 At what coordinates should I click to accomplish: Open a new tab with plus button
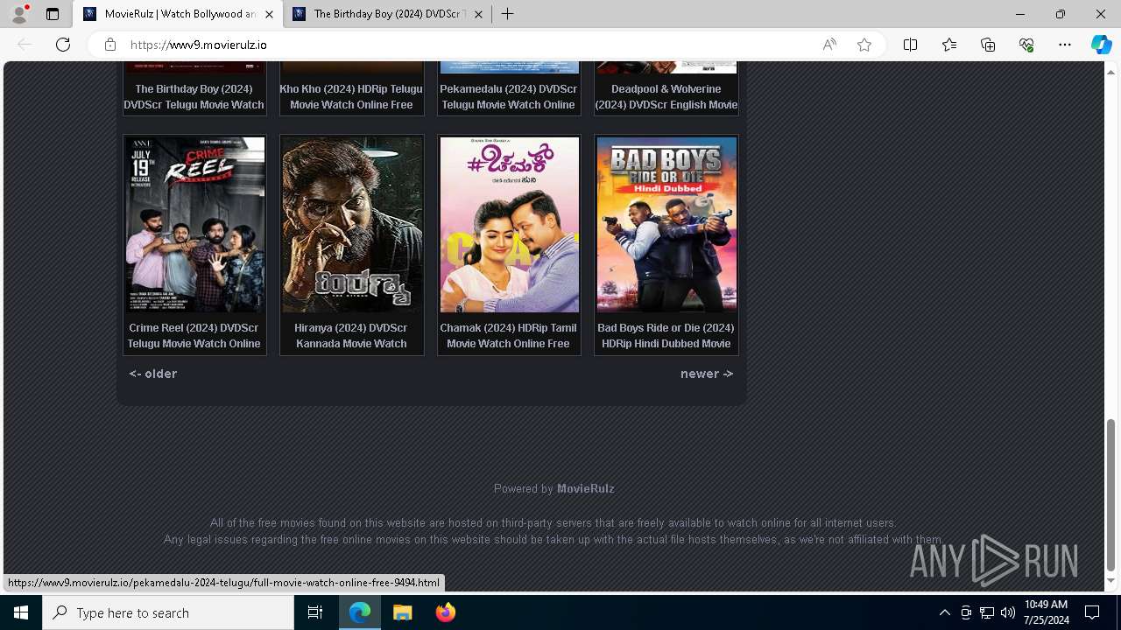coord(507,14)
